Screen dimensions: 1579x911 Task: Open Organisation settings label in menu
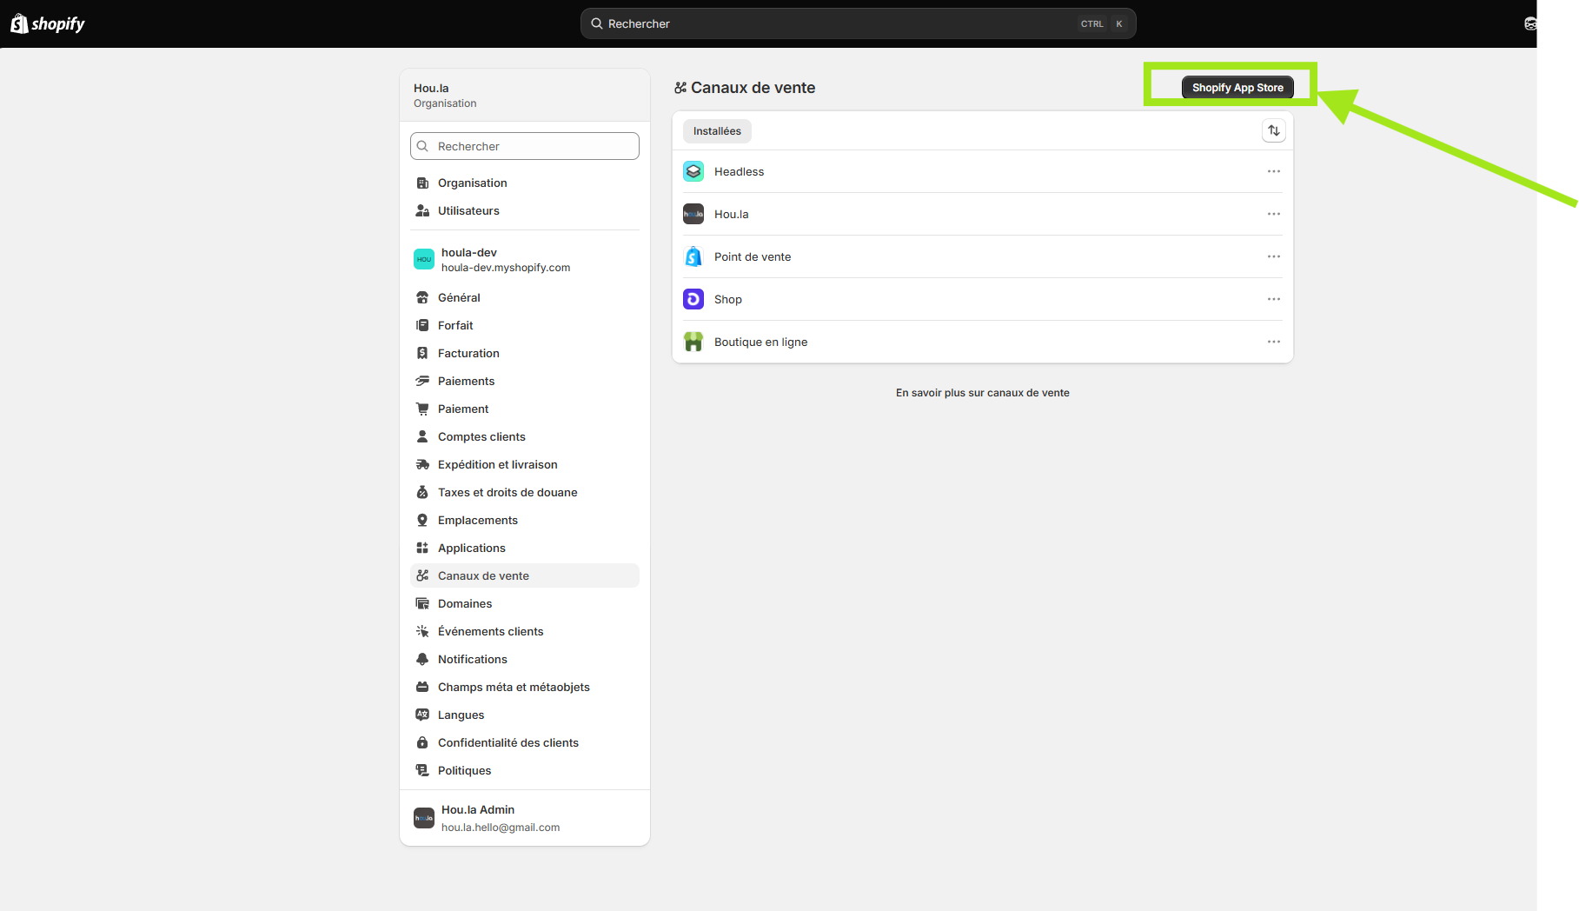(472, 183)
